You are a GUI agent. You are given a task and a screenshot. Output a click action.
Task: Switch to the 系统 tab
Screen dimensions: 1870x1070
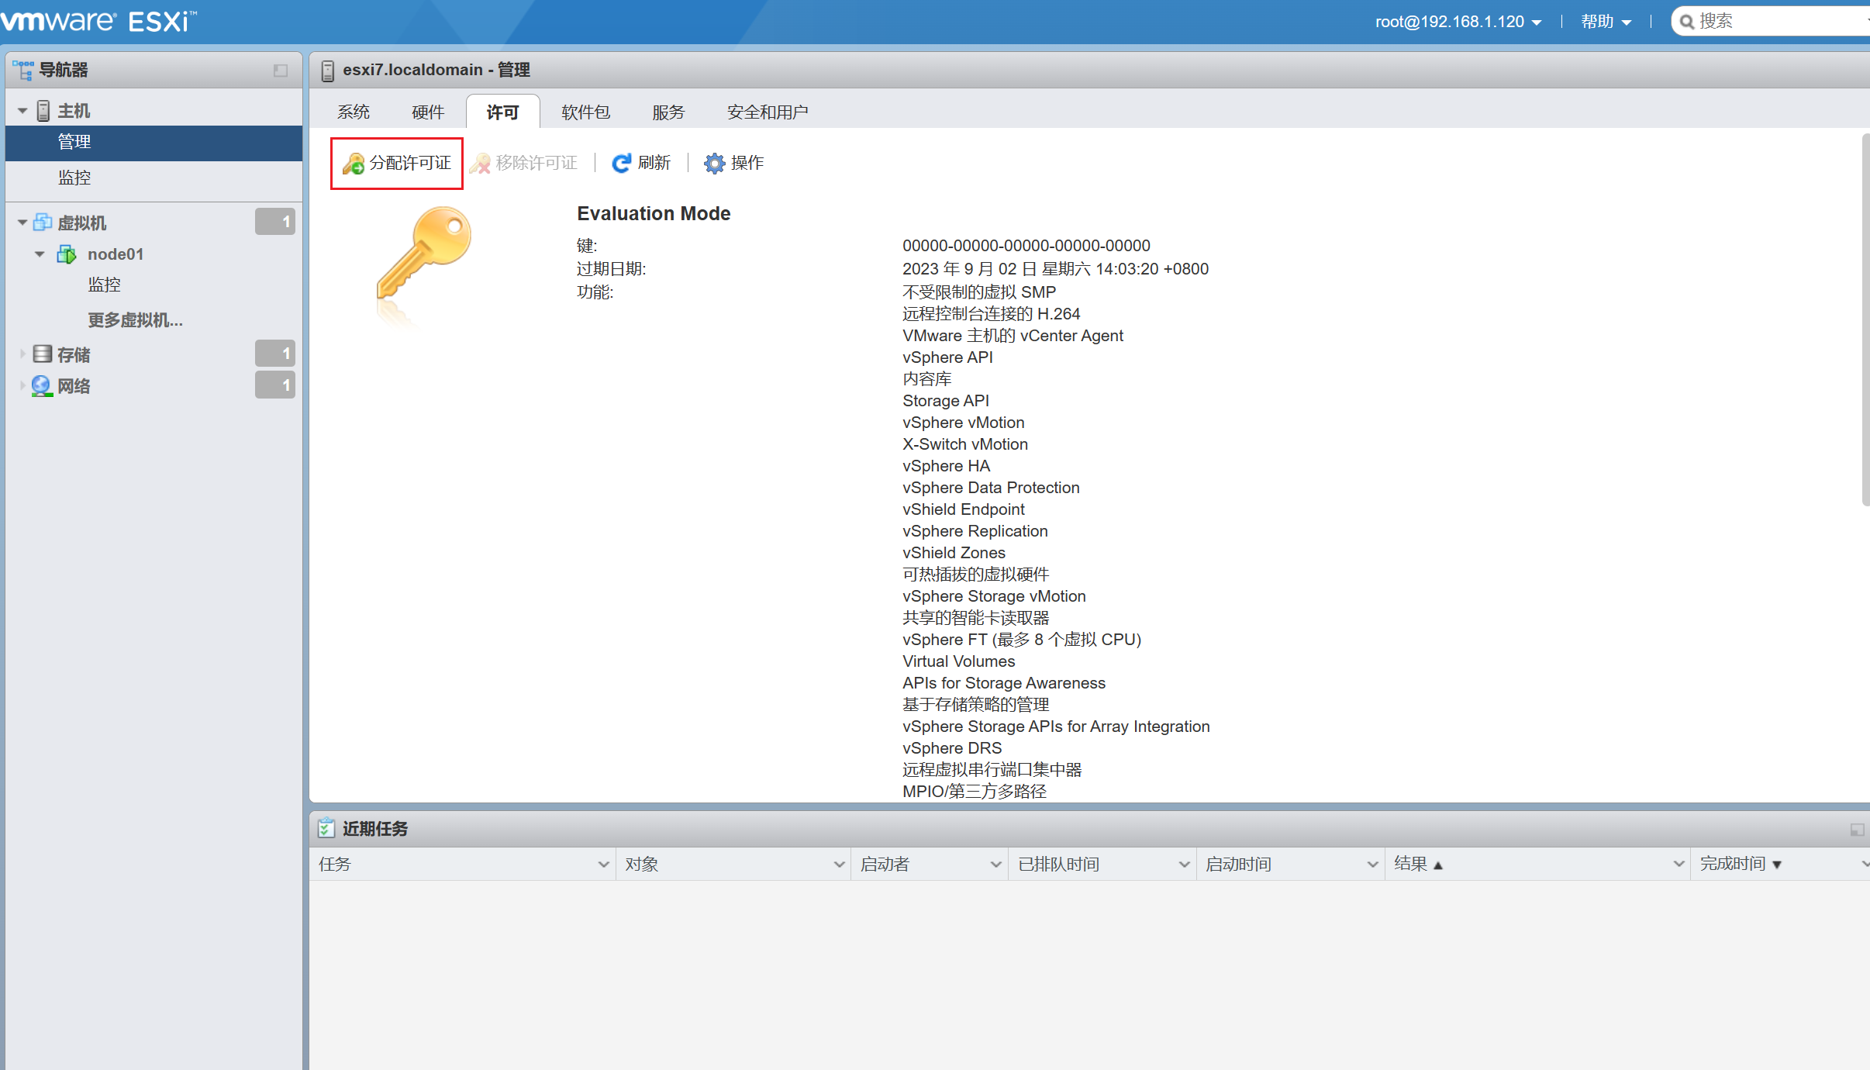[354, 112]
